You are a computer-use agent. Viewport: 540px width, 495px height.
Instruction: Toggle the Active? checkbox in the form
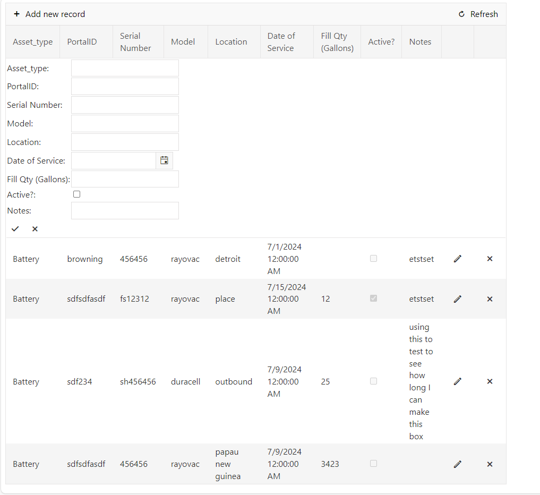77,194
